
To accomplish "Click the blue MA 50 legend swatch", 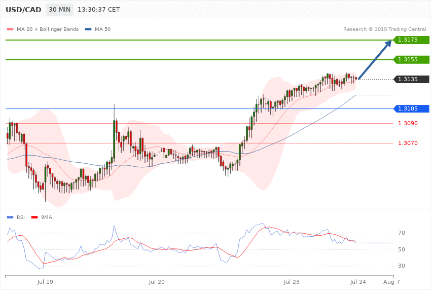I will [x=88, y=29].
